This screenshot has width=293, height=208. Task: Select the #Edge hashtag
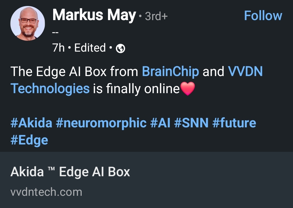pos(29,140)
